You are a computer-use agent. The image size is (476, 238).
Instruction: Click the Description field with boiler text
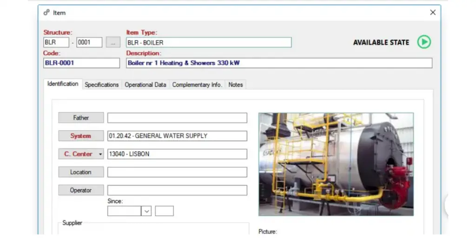(279, 63)
